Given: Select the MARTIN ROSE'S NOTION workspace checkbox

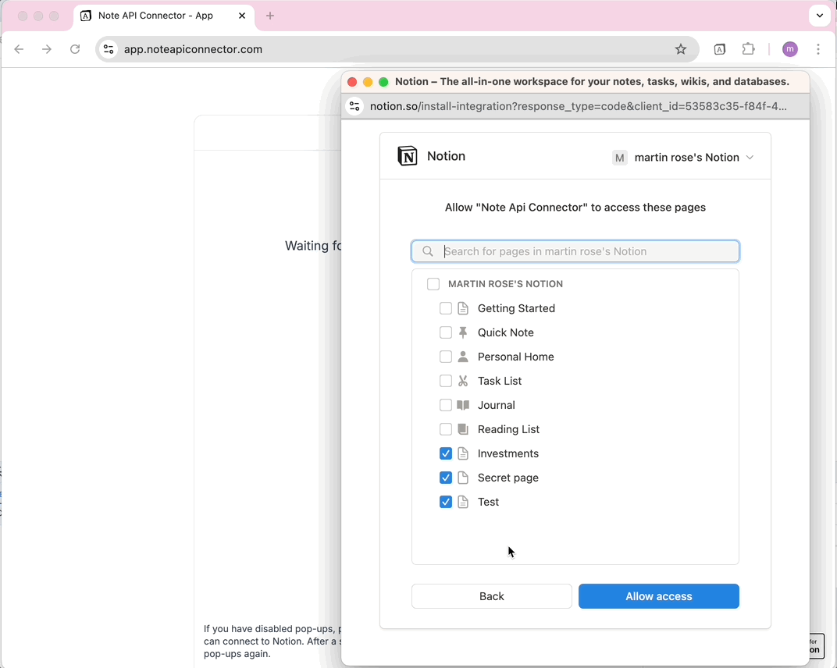Looking at the screenshot, I should (x=433, y=284).
